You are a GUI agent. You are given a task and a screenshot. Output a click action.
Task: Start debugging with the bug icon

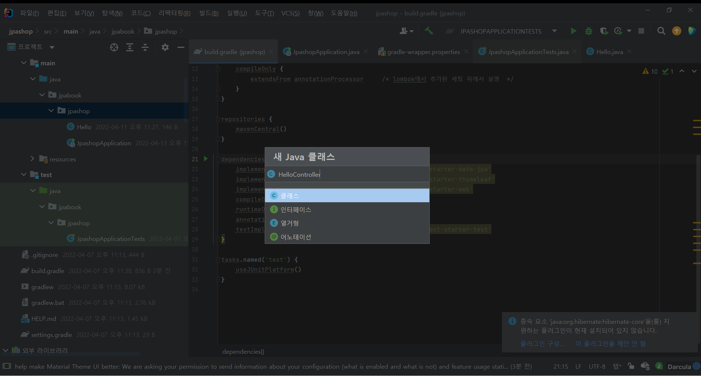589,31
